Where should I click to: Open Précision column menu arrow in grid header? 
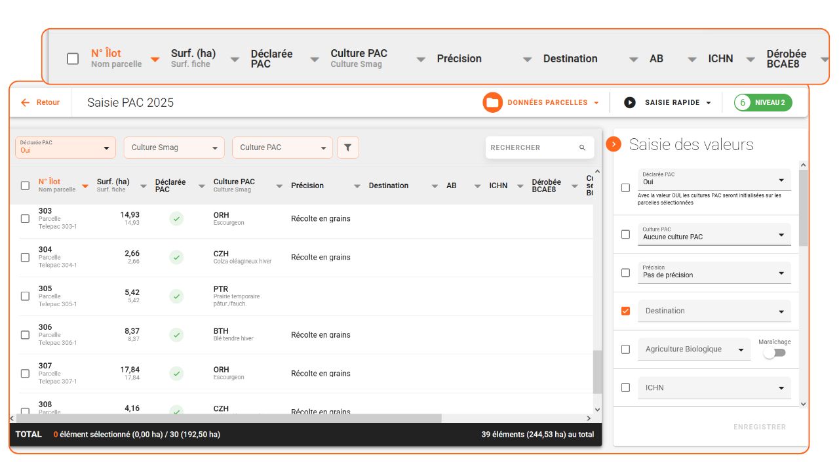[x=357, y=187]
